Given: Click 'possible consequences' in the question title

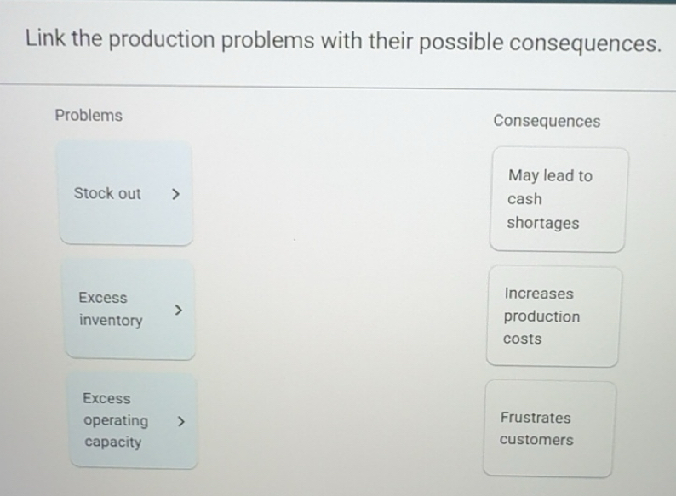Looking at the screenshot, I should [x=539, y=41].
